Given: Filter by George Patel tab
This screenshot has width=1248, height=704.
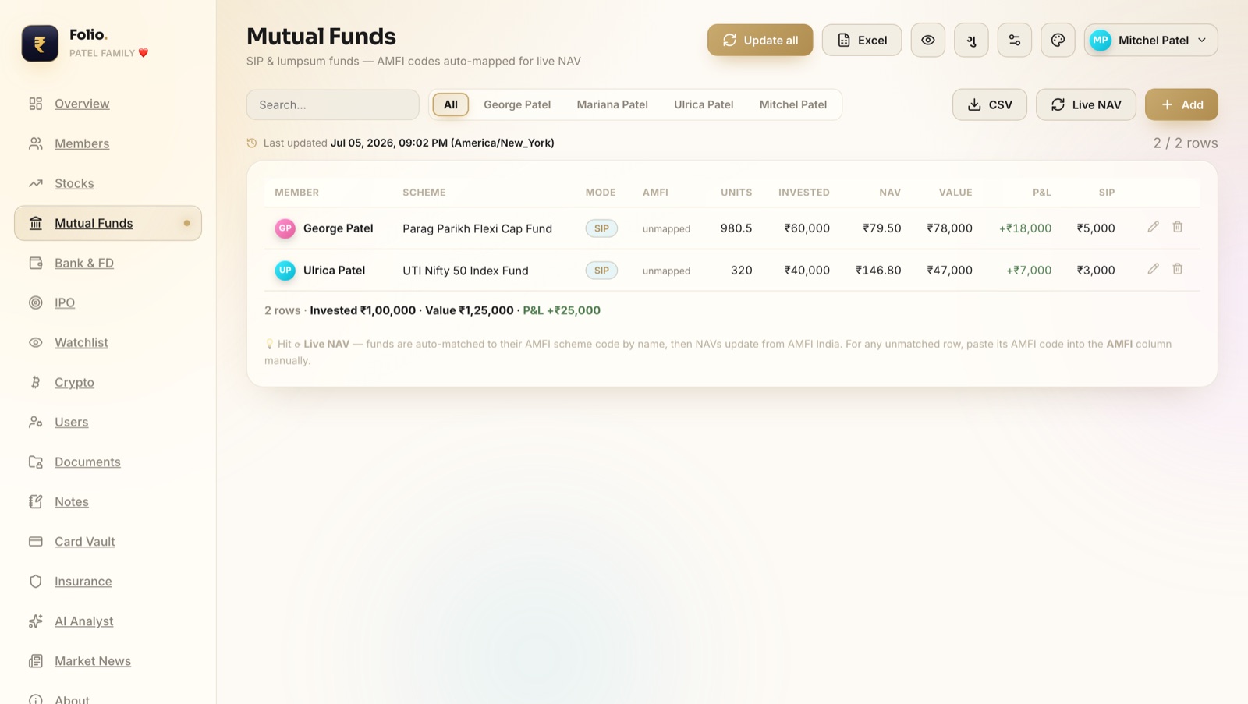Looking at the screenshot, I should (x=517, y=104).
